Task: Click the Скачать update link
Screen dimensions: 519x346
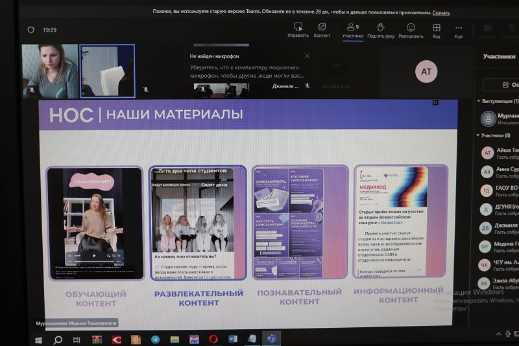Action: [441, 12]
